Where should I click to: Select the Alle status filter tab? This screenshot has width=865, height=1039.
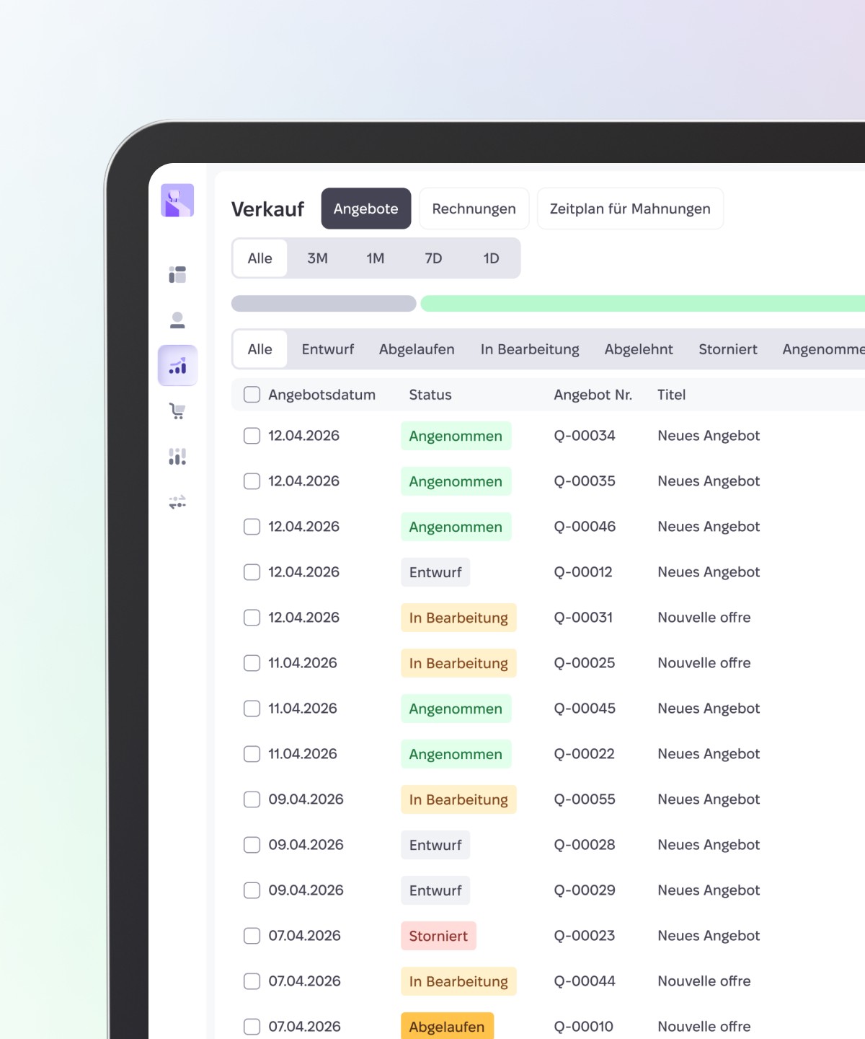(260, 349)
